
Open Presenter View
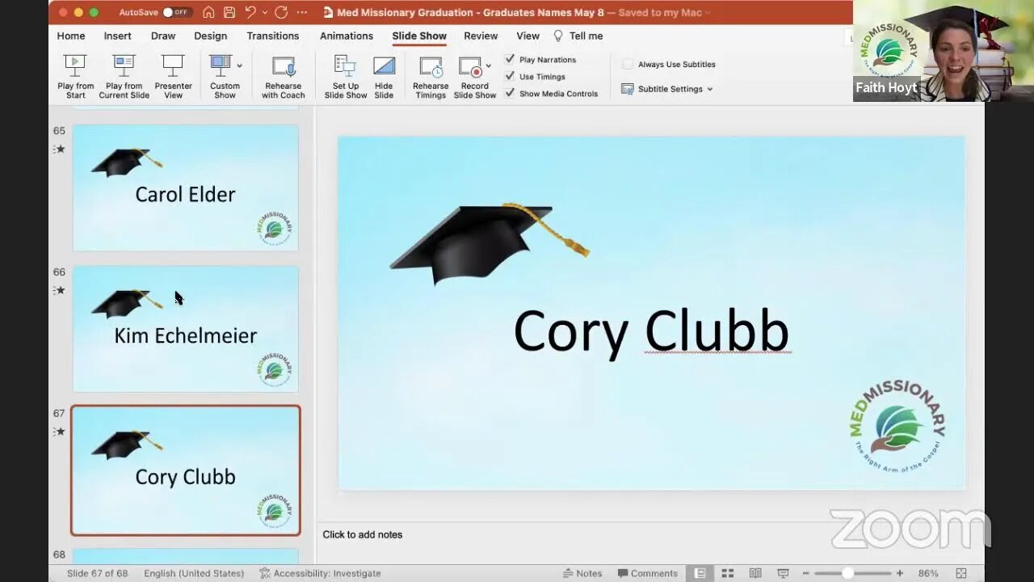point(173,77)
